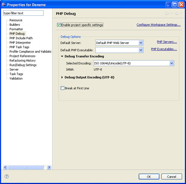Screen dimensions: 186x184
Task: Click the Eclipse icon in the title bar
Action: pos(4,4)
